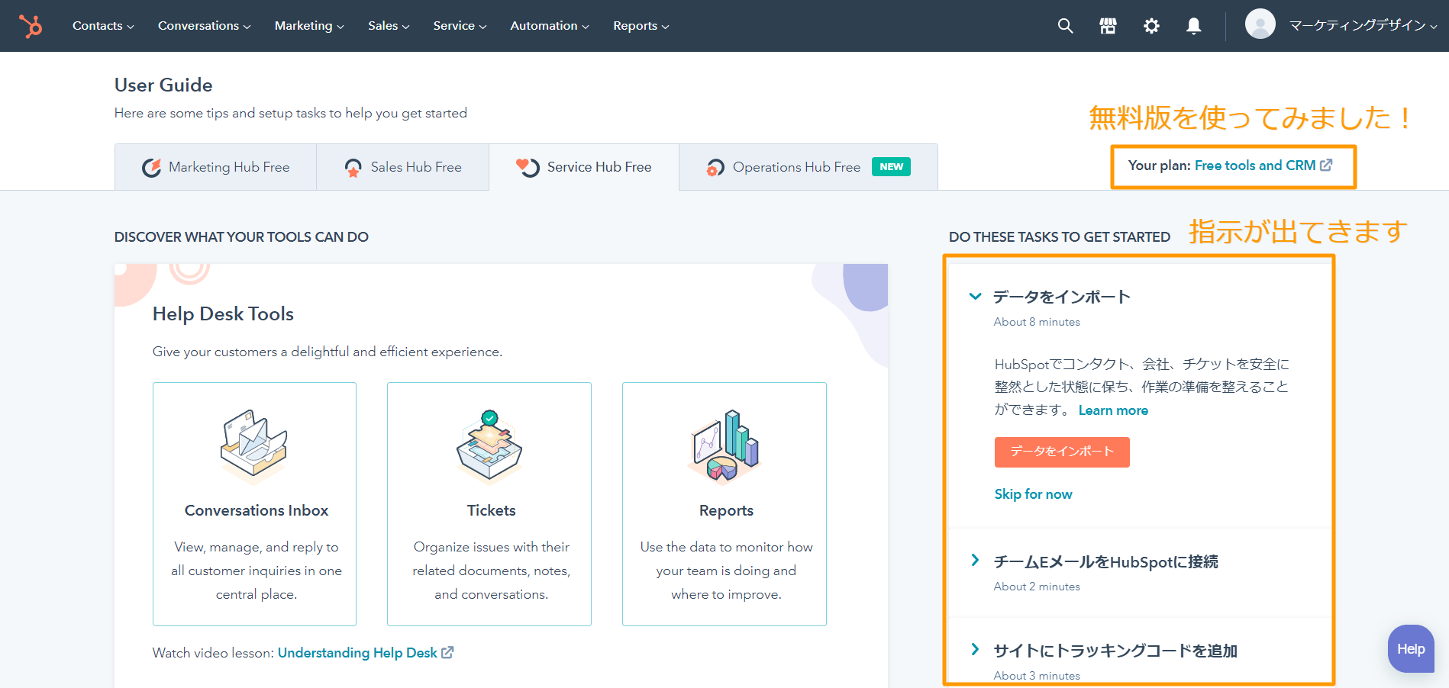Expand the チームEメールをHubSpotに接続 task
Screen dimensions: 1449x688
coord(975,561)
